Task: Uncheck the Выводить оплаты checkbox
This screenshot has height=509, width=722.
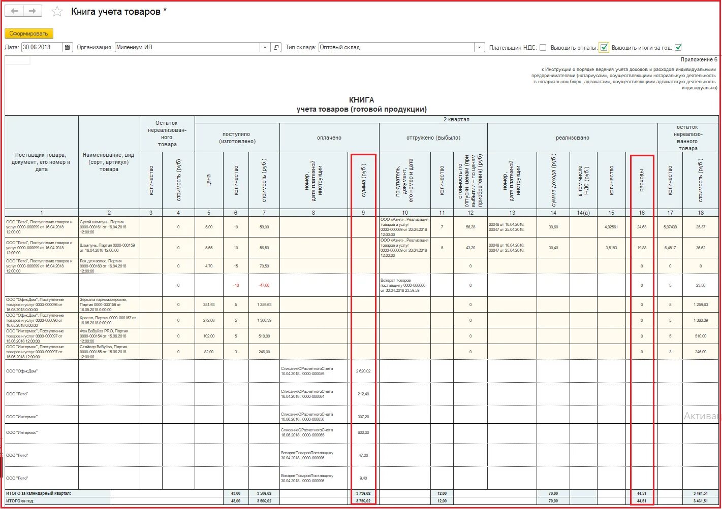Action: coord(604,47)
